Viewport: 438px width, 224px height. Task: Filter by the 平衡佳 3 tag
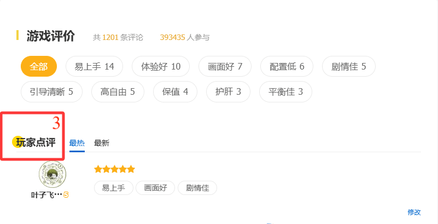pyautogui.click(x=285, y=91)
